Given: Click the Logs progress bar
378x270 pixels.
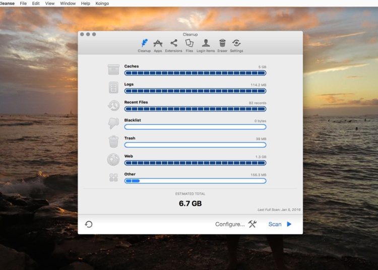Looking at the screenshot, I should pyautogui.click(x=195, y=91).
